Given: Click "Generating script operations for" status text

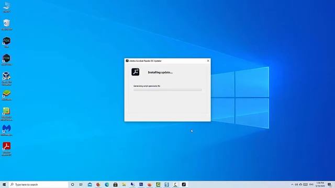Looking at the screenshot, I should tap(147, 86).
